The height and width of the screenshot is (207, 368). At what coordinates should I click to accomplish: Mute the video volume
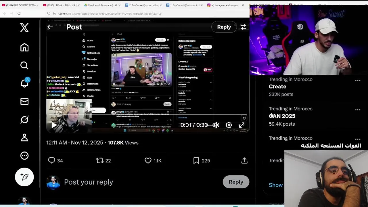(216, 125)
